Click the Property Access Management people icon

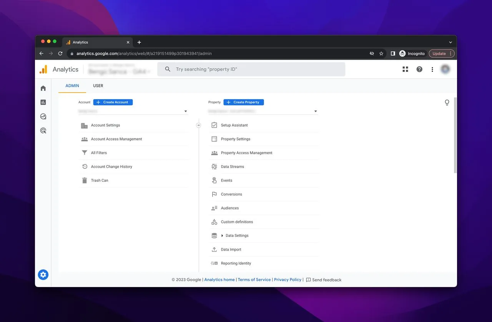pyautogui.click(x=214, y=153)
